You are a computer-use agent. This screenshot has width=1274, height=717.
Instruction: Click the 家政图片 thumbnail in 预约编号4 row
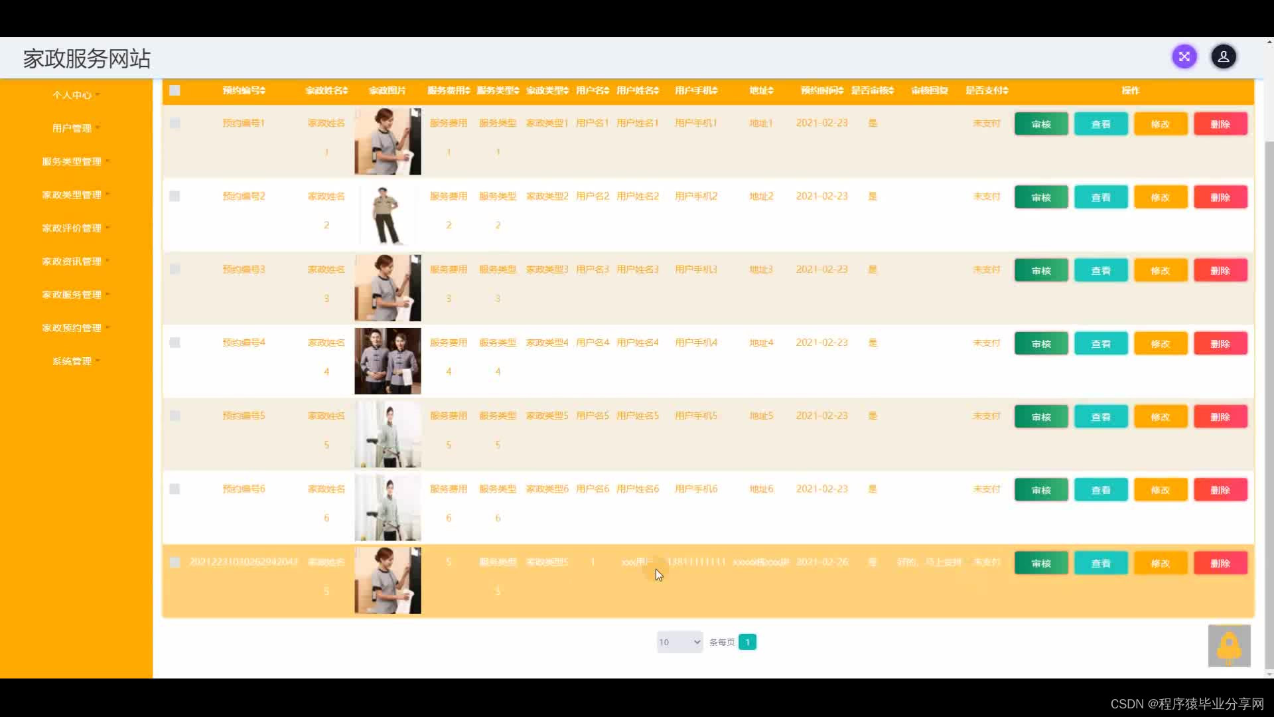(x=388, y=361)
